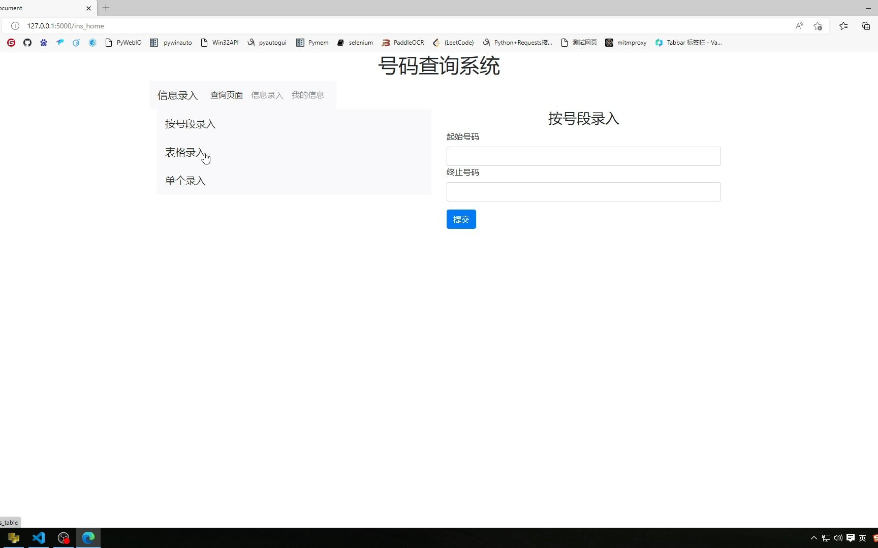Viewport: 878px width, 548px height.
Task: Open the LeetCode bookmark
Action: (453, 43)
